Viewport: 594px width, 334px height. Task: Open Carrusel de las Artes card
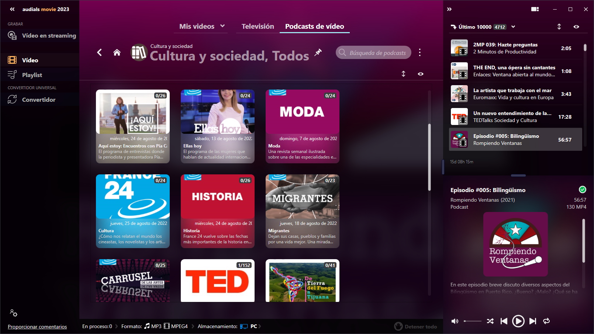tap(133, 281)
